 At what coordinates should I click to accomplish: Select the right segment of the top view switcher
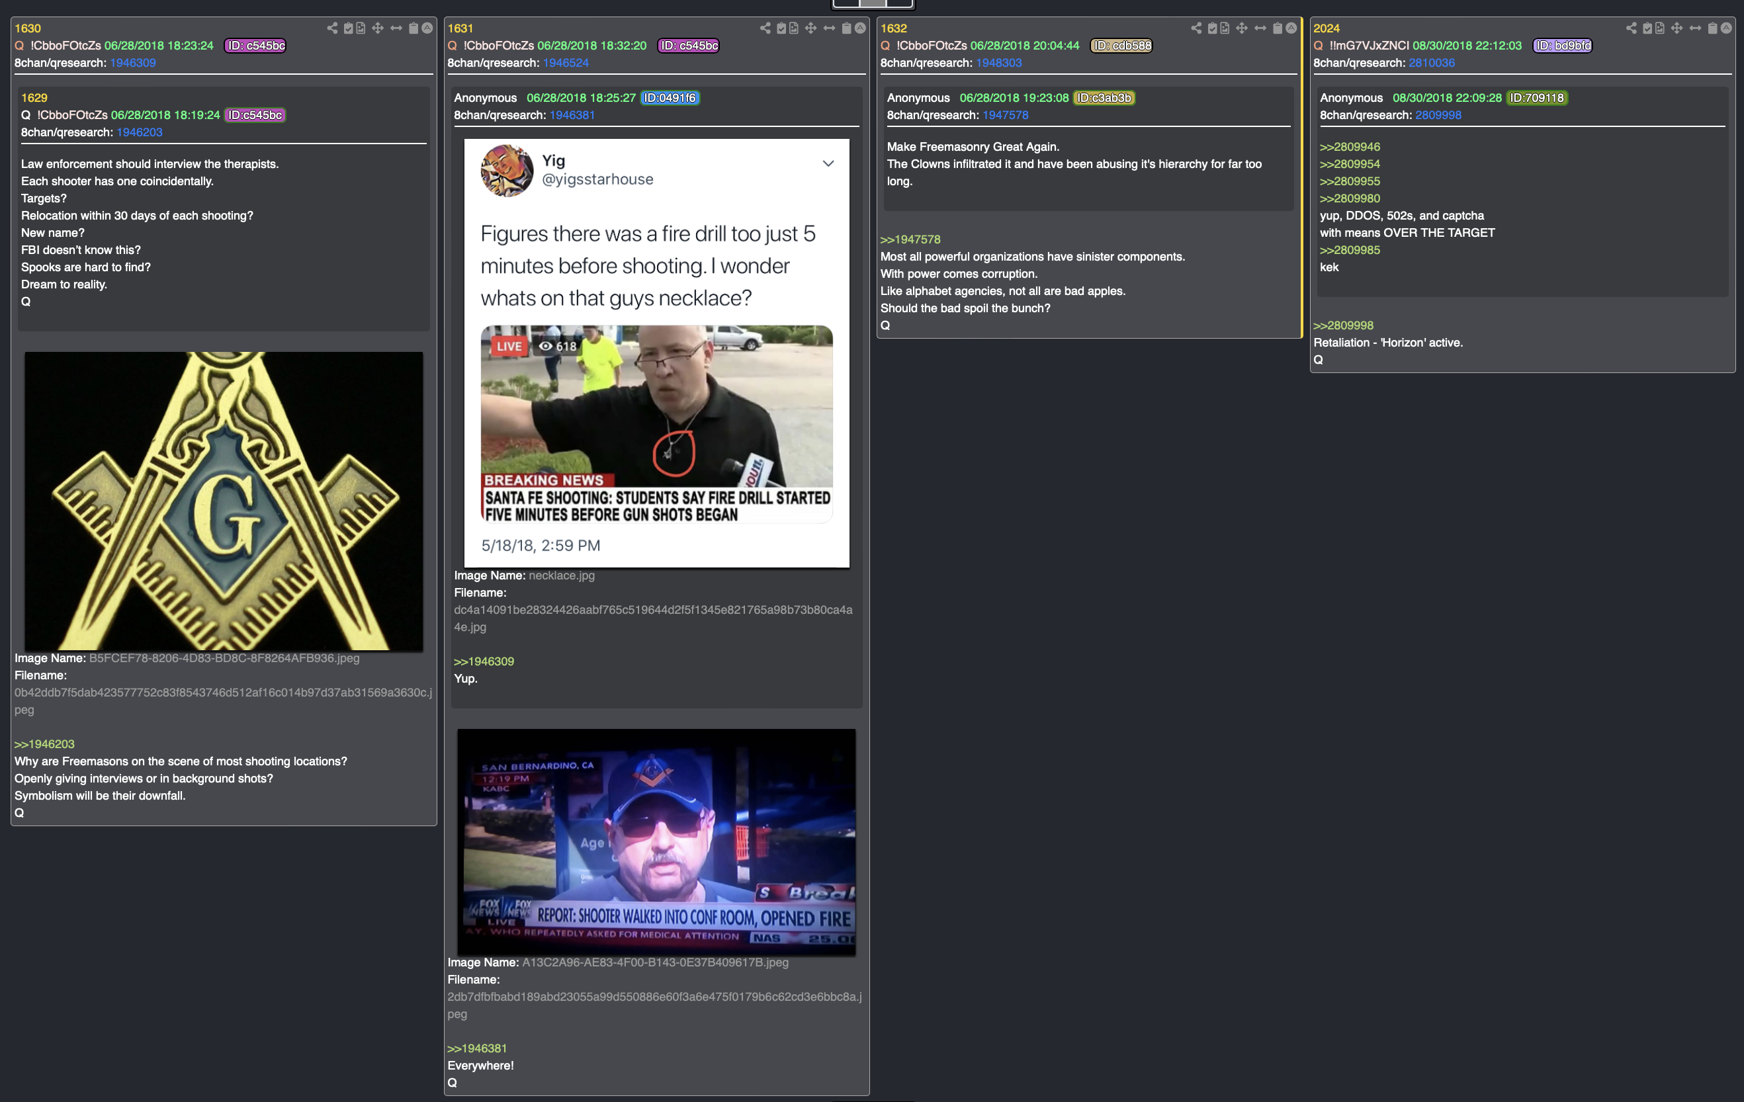coord(900,3)
